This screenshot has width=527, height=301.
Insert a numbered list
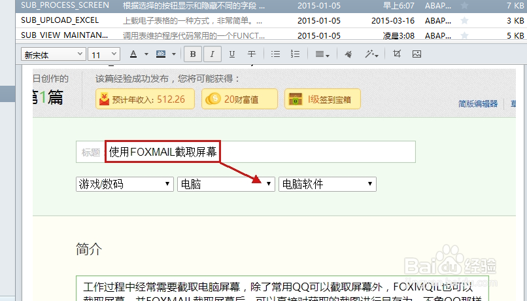coord(295,54)
